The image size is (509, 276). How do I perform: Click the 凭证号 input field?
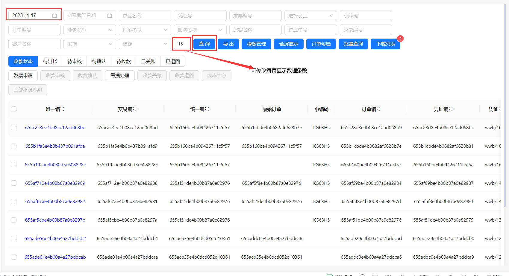(200, 16)
